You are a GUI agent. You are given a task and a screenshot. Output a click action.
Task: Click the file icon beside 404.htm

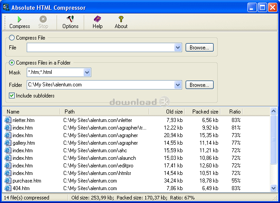pyautogui.click(x=8, y=188)
